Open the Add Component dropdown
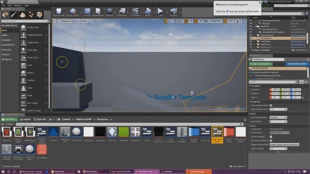This screenshot has height=174, width=310. (261, 64)
